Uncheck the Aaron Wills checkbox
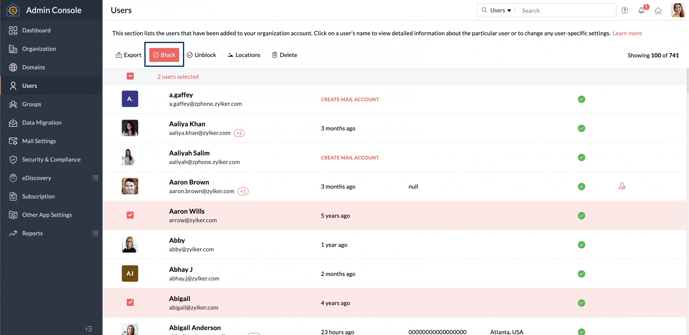The height and width of the screenshot is (335, 689). (x=130, y=215)
